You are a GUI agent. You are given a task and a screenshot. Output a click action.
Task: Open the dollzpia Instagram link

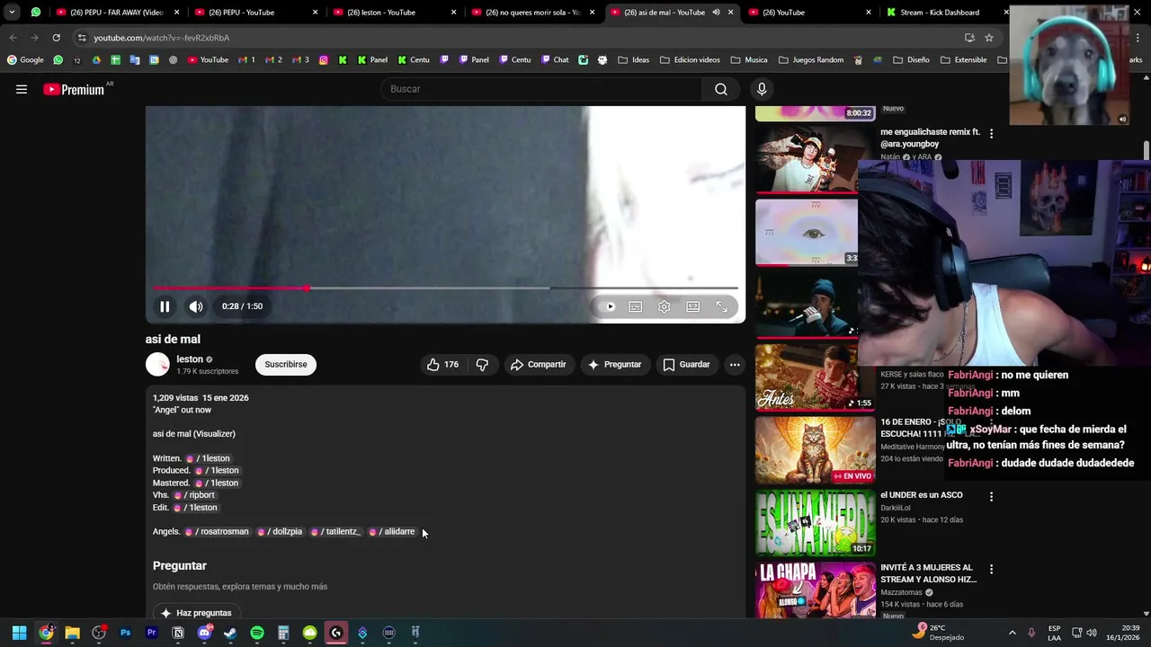point(280,532)
